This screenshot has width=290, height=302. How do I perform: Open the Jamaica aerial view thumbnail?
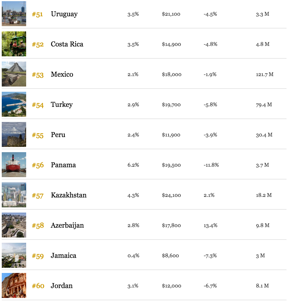point(14,255)
